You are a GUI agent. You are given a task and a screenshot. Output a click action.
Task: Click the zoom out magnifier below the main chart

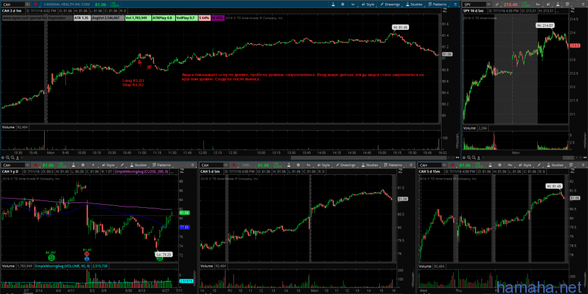tap(12, 158)
